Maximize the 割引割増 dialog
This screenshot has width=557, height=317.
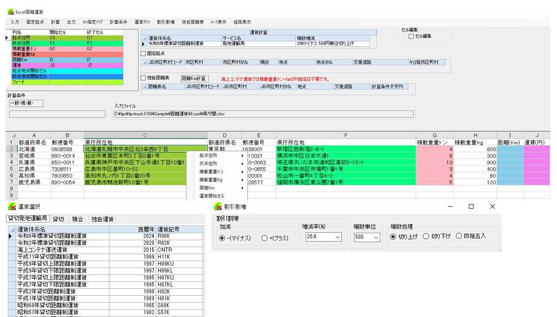point(471,206)
